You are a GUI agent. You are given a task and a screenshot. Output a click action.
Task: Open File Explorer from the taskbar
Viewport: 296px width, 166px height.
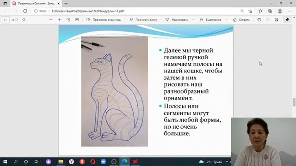click(x=61, y=162)
